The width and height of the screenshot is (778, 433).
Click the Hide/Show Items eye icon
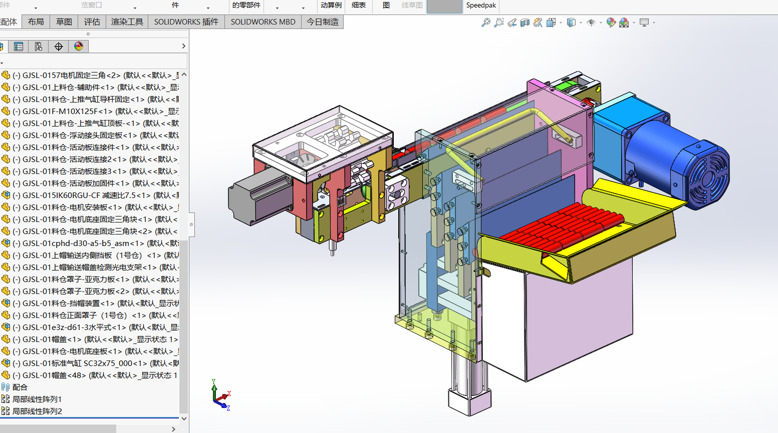click(591, 22)
